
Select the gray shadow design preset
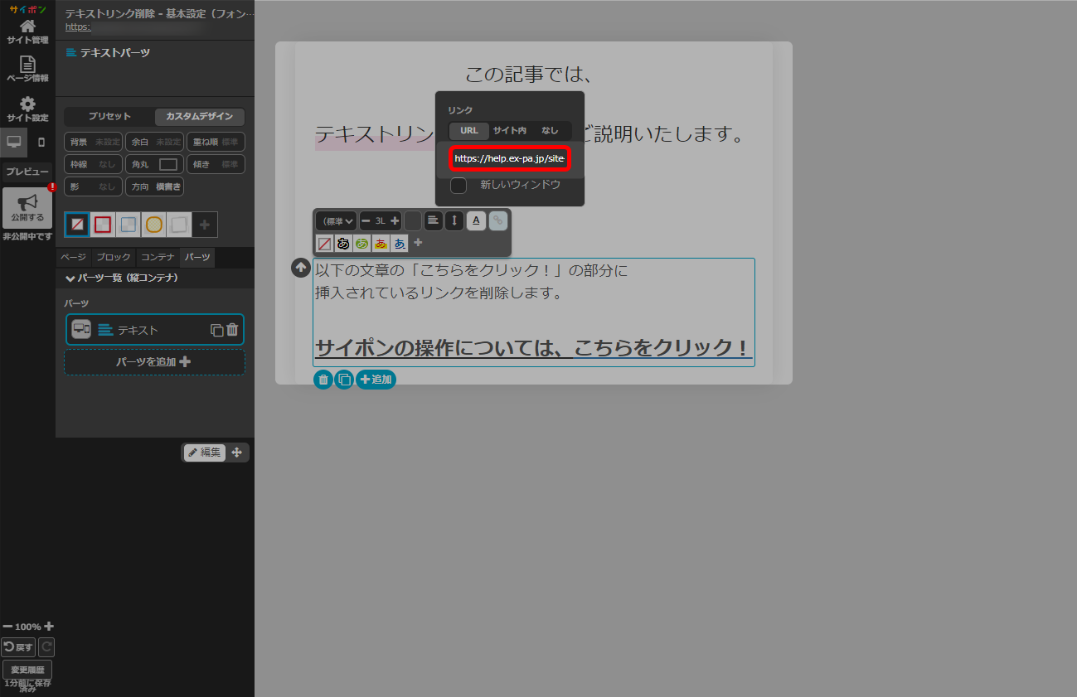178,224
